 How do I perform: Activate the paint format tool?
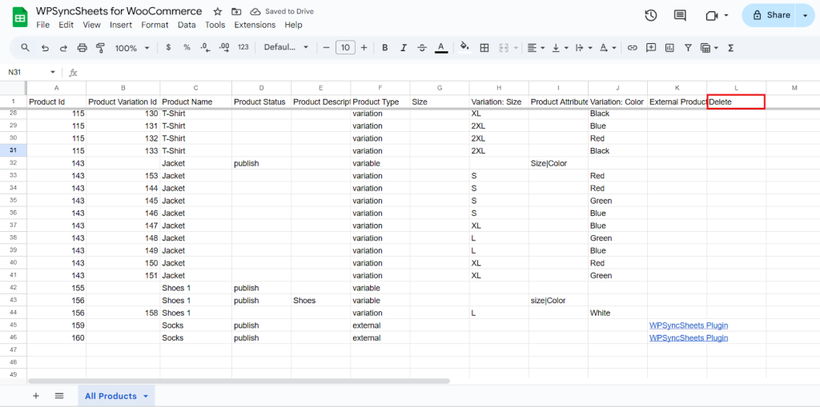[100, 47]
